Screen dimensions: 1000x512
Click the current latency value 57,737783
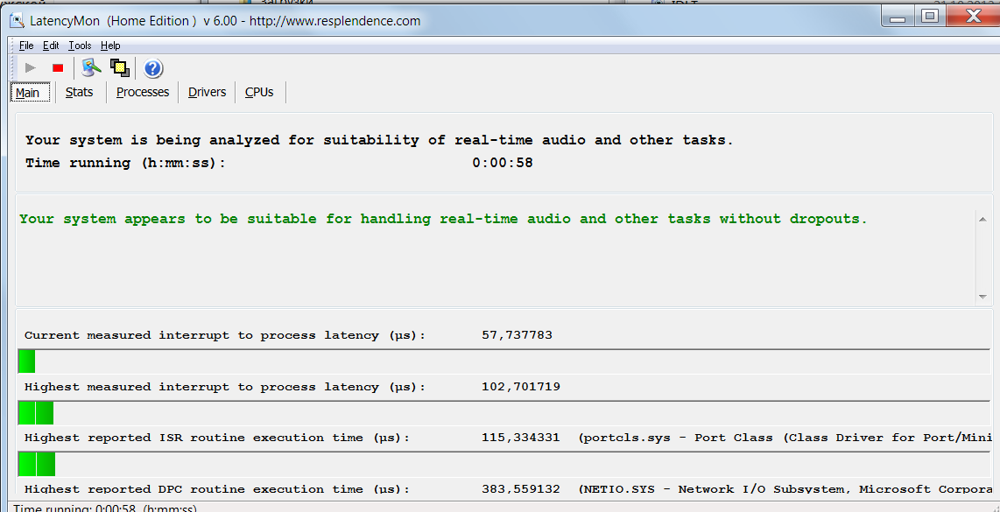pyautogui.click(x=518, y=335)
